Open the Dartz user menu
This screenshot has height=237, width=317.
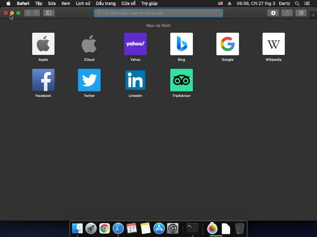[x=284, y=3]
